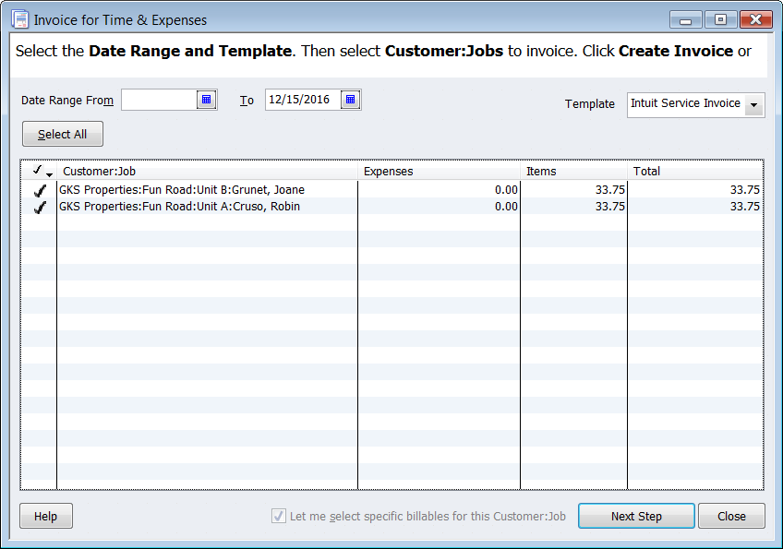Expand the Template dropdown arrow
Viewport: 783px width, 549px height.
tap(754, 104)
